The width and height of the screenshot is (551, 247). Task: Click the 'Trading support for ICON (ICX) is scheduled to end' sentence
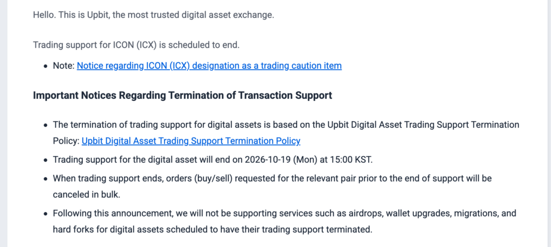[x=136, y=45]
